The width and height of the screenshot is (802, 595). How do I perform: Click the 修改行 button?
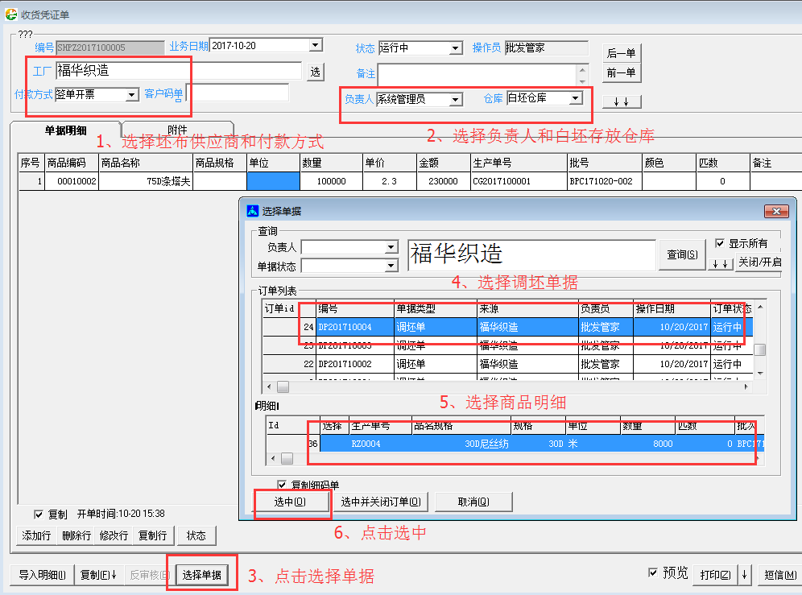pyautogui.click(x=114, y=535)
